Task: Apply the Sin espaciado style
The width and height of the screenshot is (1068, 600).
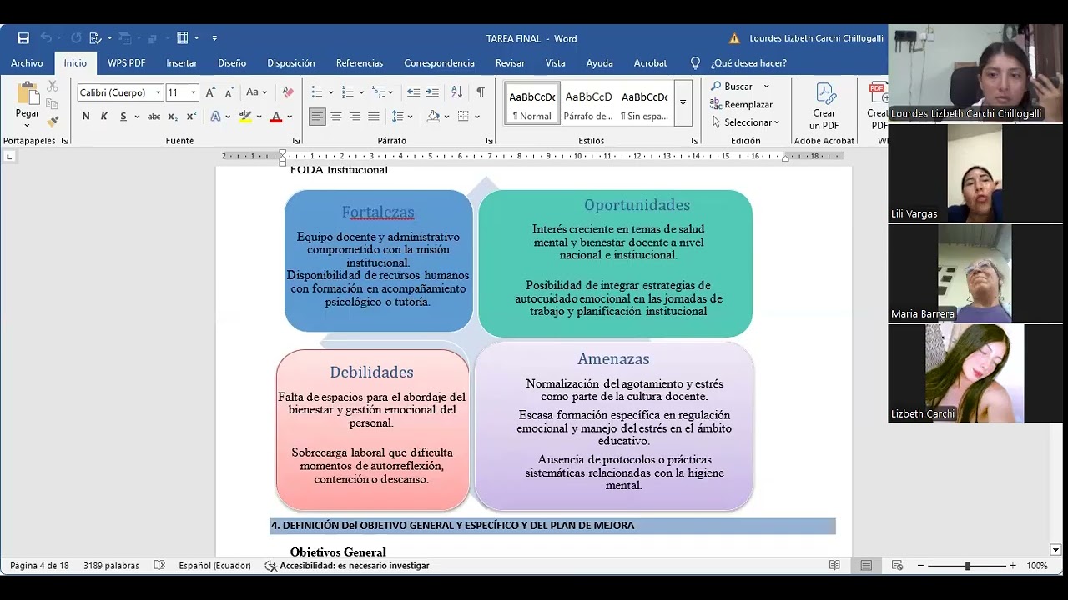Action: pyautogui.click(x=644, y=103)
